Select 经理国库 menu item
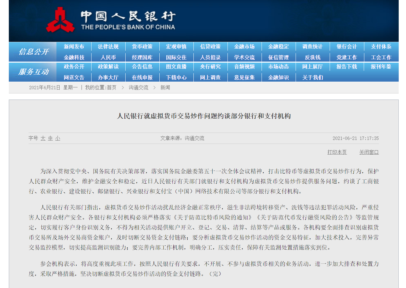This screenshot has height=288, width=406. 142,57
